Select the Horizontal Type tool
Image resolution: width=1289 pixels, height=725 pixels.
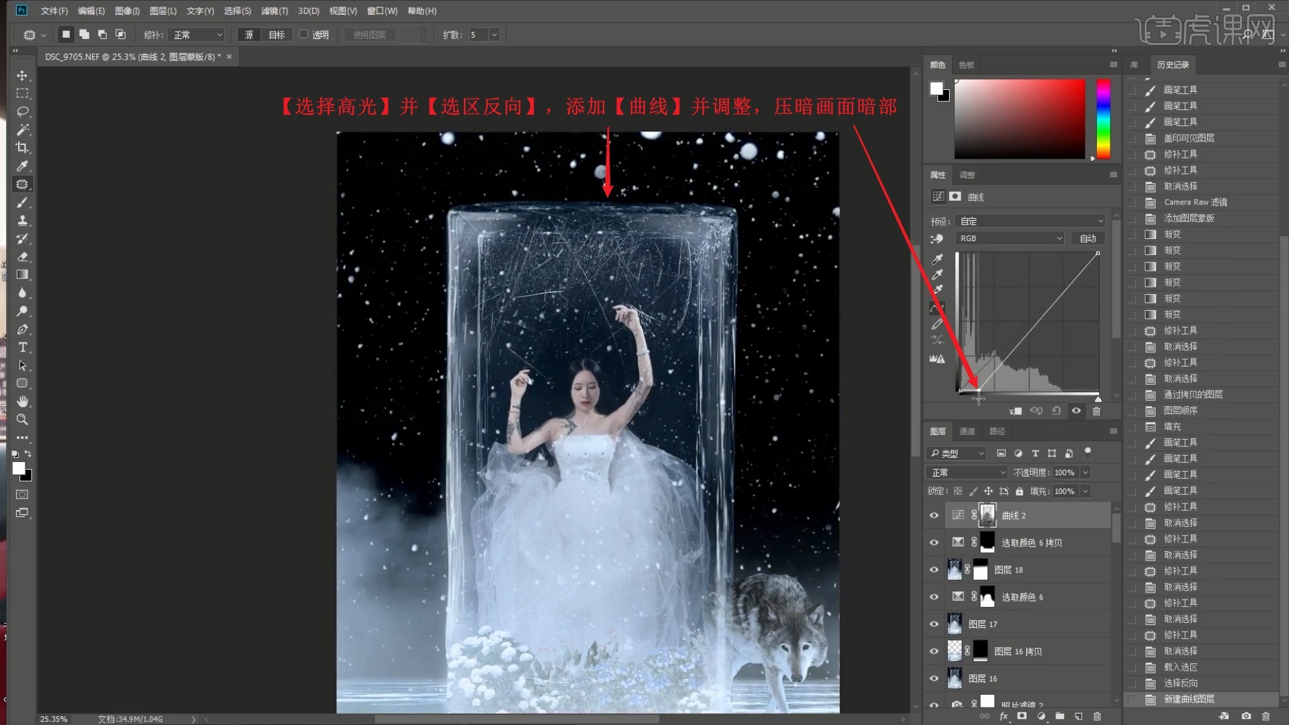22,347
